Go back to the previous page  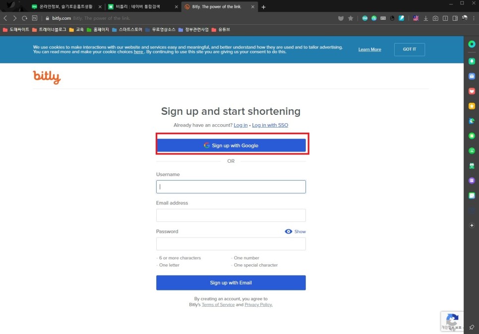click(x=5, y=18)
